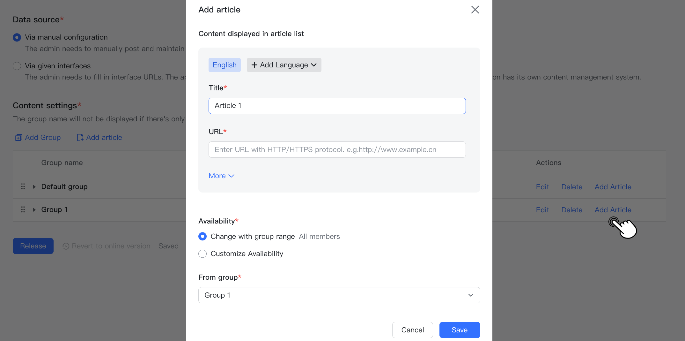
Task: Select Change with group range
Action: pos(203,236)
